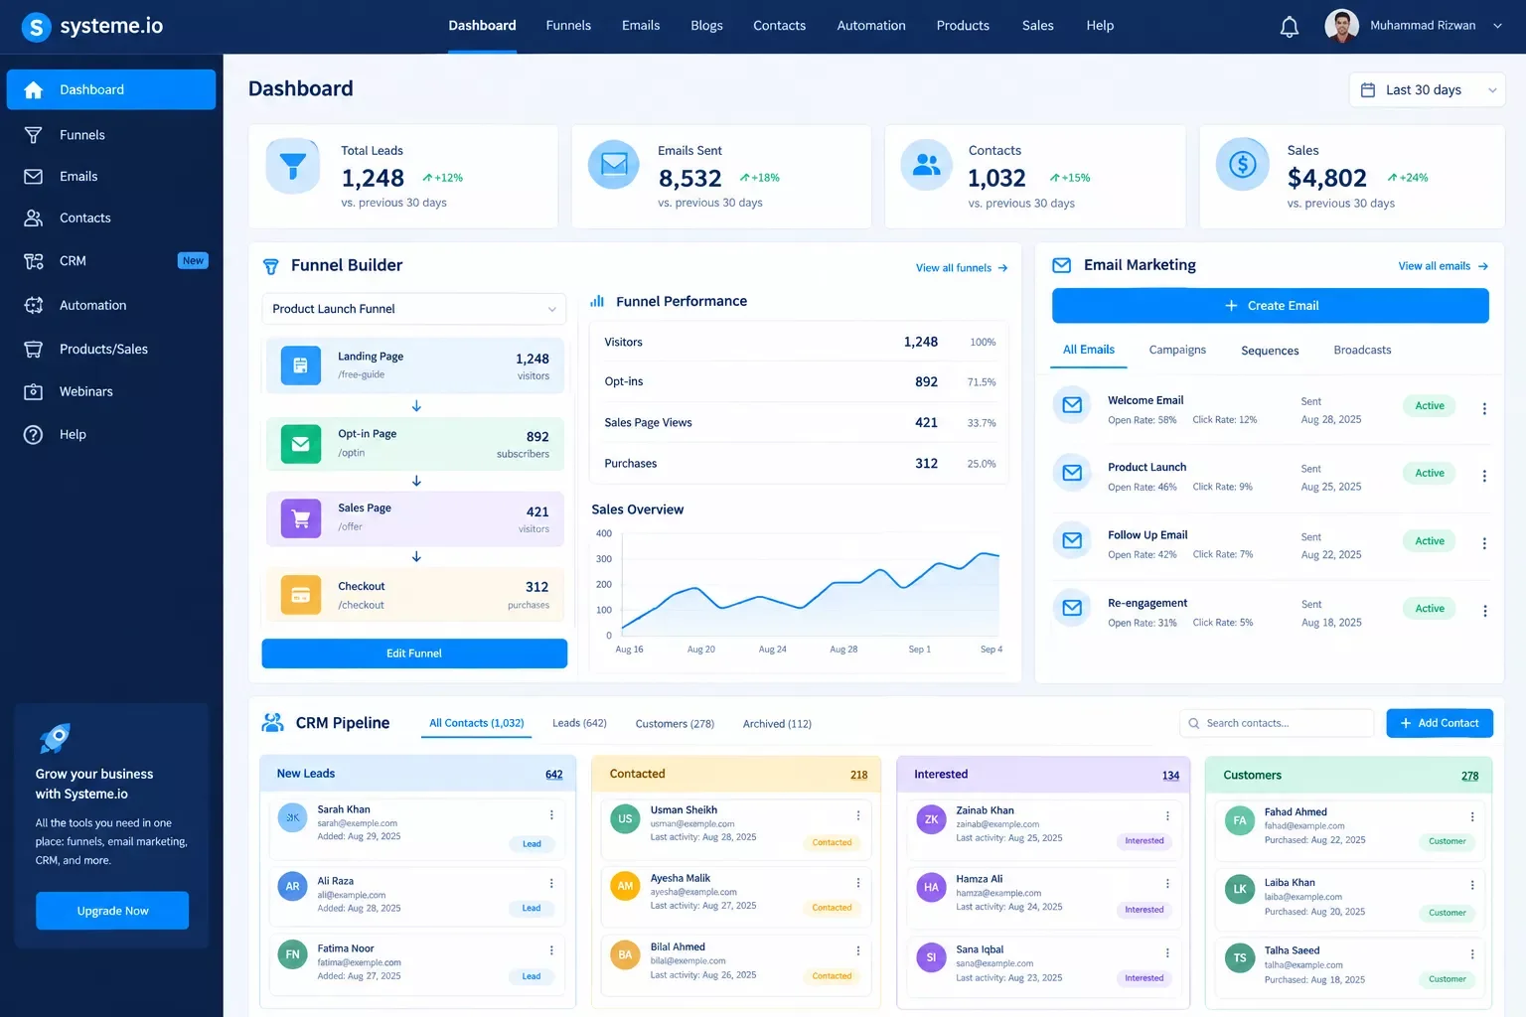Click the Edit Funnel button
The height and width of the screenshot is (1017, 1526).
pyautogui.click(x=414, y=654)
